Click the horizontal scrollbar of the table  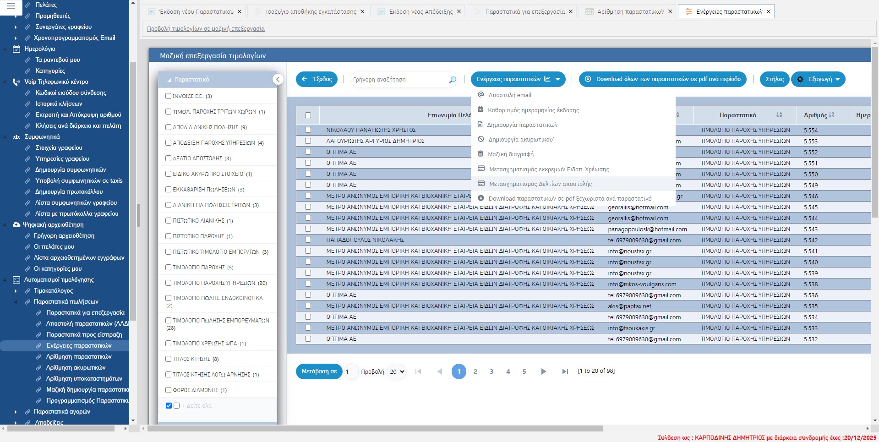pyautogui.click(x=375, y=429)
